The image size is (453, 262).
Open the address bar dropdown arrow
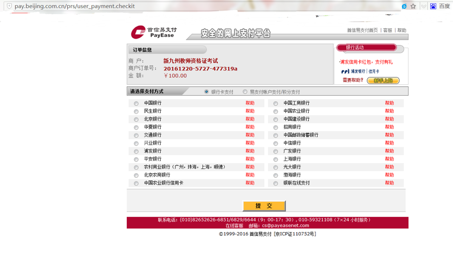[x=424, y=6]
